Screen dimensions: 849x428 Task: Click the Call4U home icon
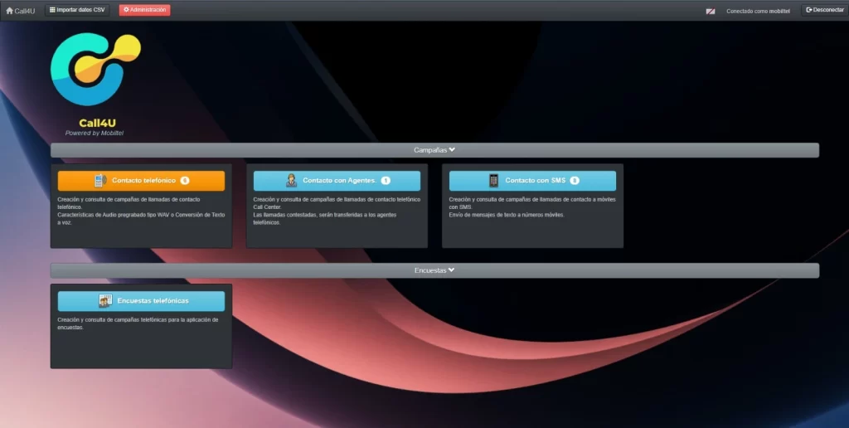pyautogui.click(x=10, y=11)
